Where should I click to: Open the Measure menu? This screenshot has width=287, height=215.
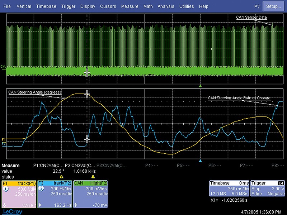coord(130,6)
